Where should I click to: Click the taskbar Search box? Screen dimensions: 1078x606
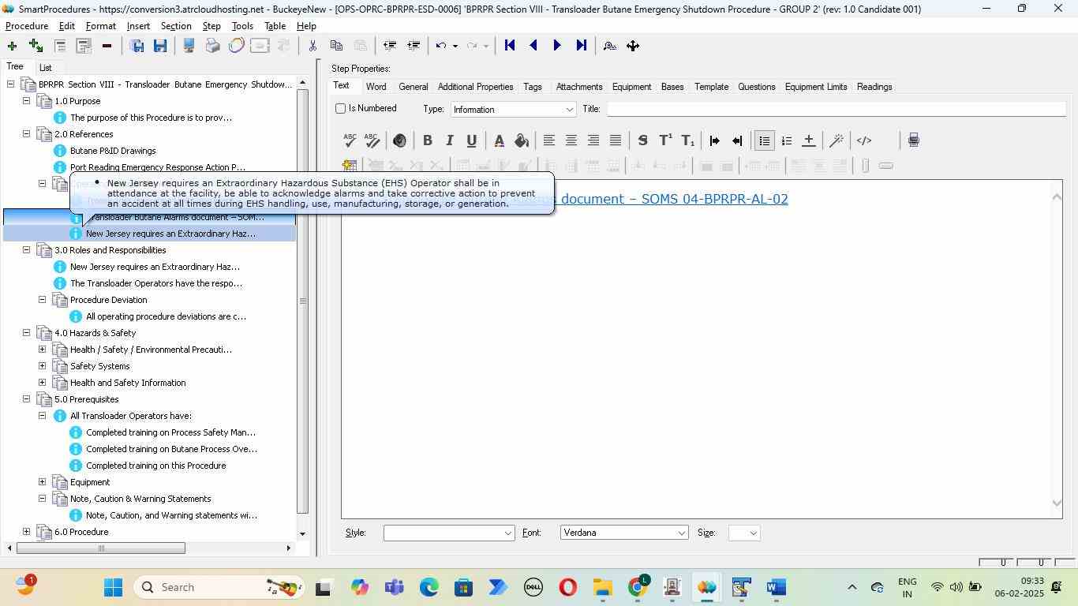point(219,587)
